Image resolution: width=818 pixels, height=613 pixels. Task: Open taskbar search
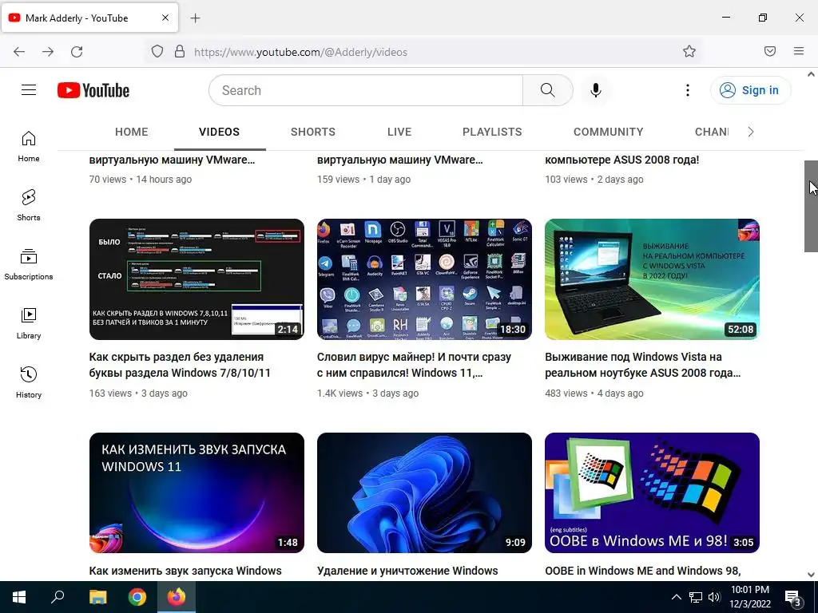58,597
